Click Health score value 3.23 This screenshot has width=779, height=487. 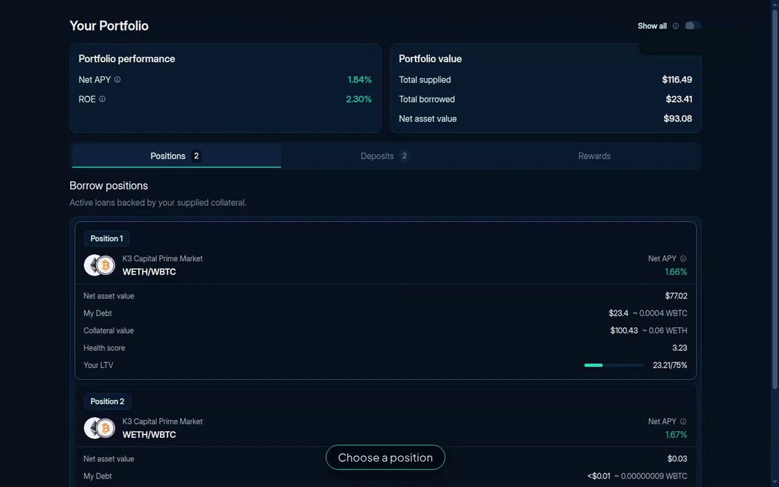pyautogui.click(x=680, y=348)
